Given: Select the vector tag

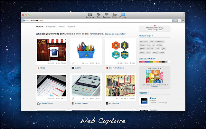Looking at the screenshot, I should 142,52.
